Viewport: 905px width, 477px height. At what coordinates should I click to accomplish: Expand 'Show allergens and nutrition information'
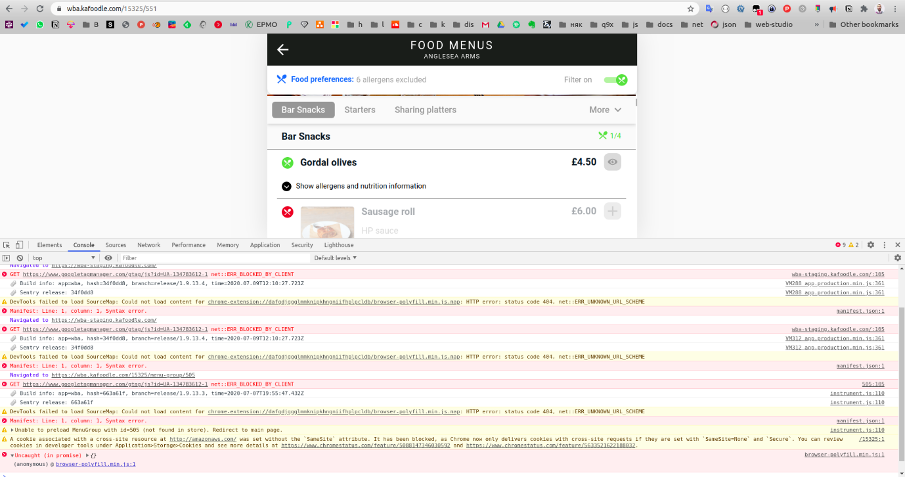(287, 186)
